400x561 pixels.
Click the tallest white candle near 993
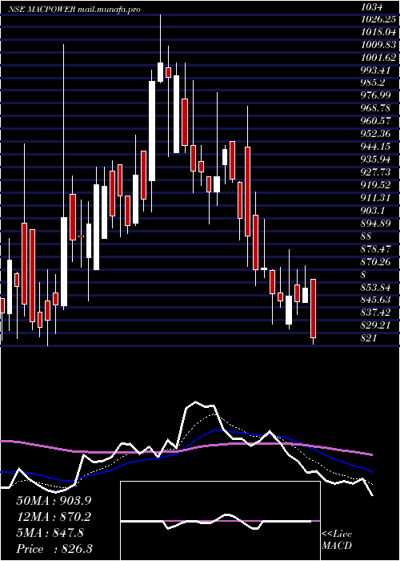click(152, 131)
